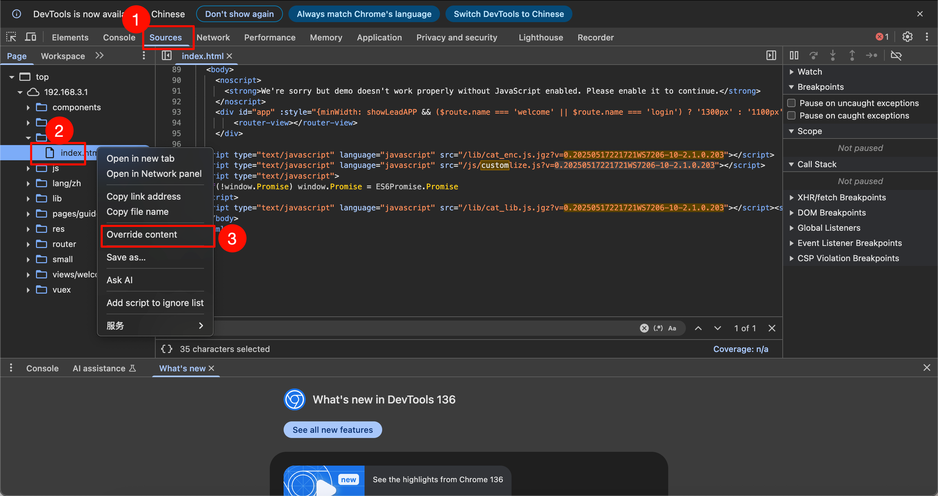Choose Ask AI menu entry
Image resolution: width=938 pixels, height=496 pixels.
pos(155,280)
